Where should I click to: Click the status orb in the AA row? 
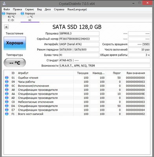(7, 94)
